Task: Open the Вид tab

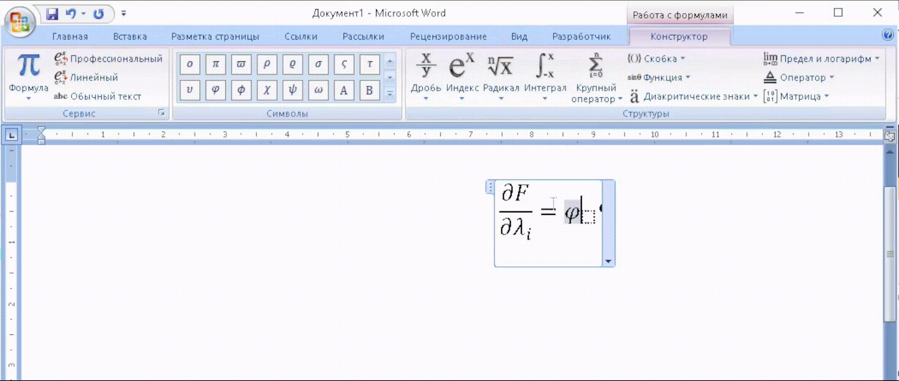Action: click(519, 37)
